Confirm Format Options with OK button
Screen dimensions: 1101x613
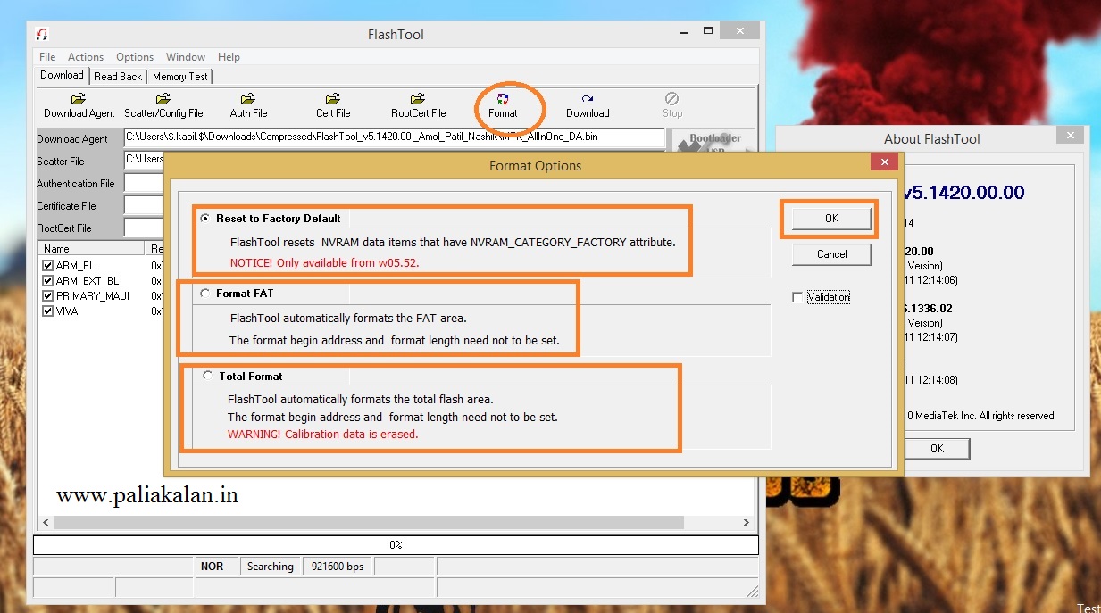tap(831, 219)
